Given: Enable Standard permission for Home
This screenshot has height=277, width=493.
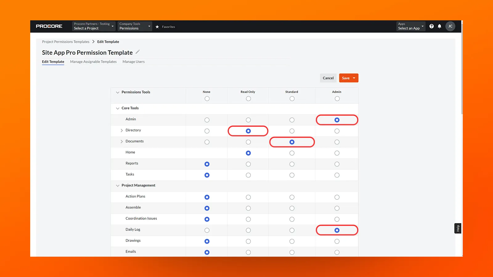Looking at the screenshot, I should pos(292,153).
